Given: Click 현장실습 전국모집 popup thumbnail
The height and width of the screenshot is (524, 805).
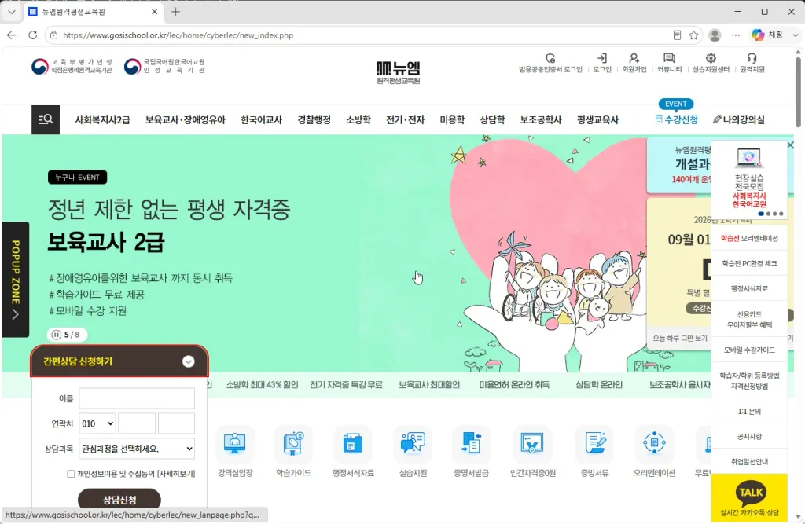Looking at the screenshot, I should point(749,178).
